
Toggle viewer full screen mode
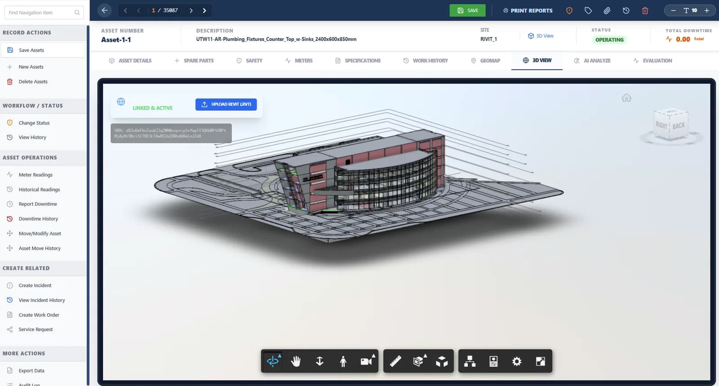tap(541, 361)
